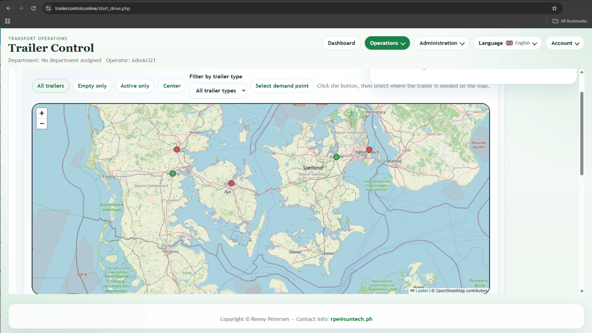Image resolution: width=592 pixels, height=333 pixels.
Task: Bookmark this page with the star icon
Action: tap(554, 8)
